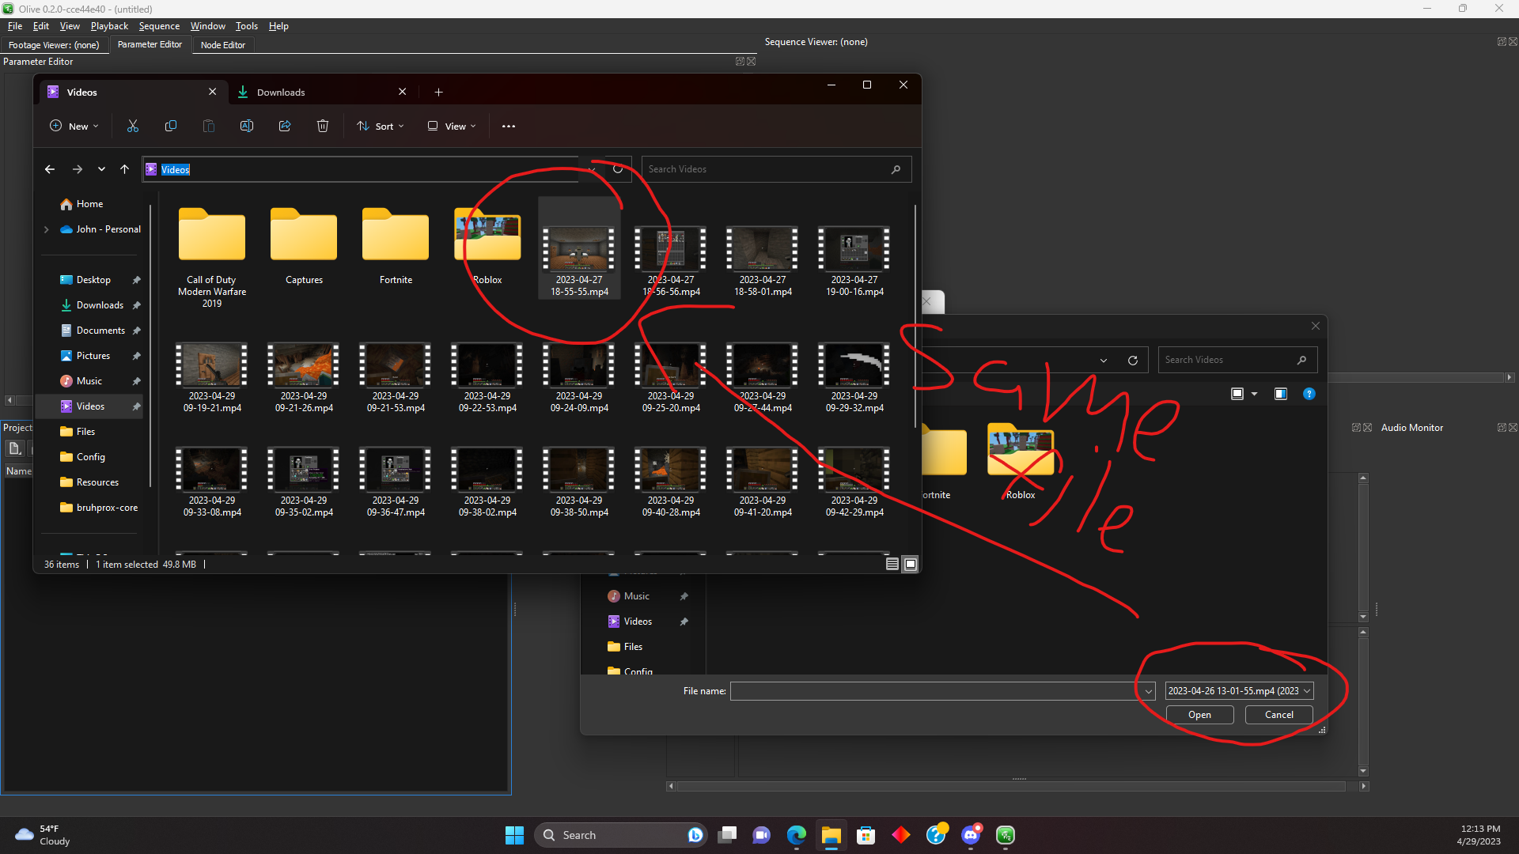Open address bar history dropdown in Explorer
The width and height of the screenshot is (1519, 854).
(x=592, y=169)
